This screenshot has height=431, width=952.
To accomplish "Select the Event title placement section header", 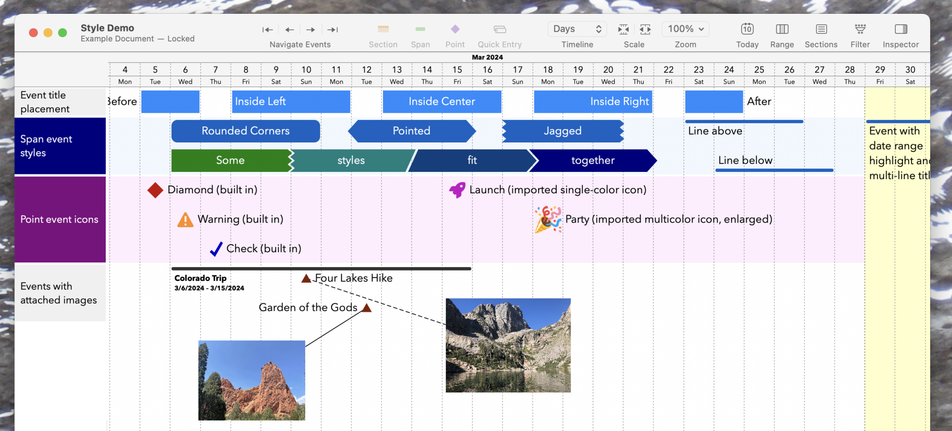I will [x=60, y=102].
